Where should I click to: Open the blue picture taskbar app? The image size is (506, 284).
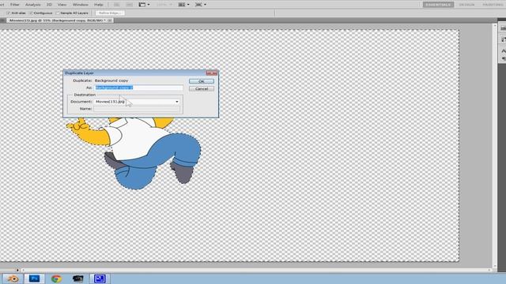click(100, 278)
